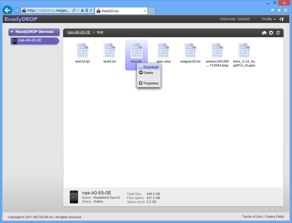The height and width of the screenshot is (223, 292).
Task: Select nas-A0-65-0E device in sidebar
Action: (x=30, y=41)
